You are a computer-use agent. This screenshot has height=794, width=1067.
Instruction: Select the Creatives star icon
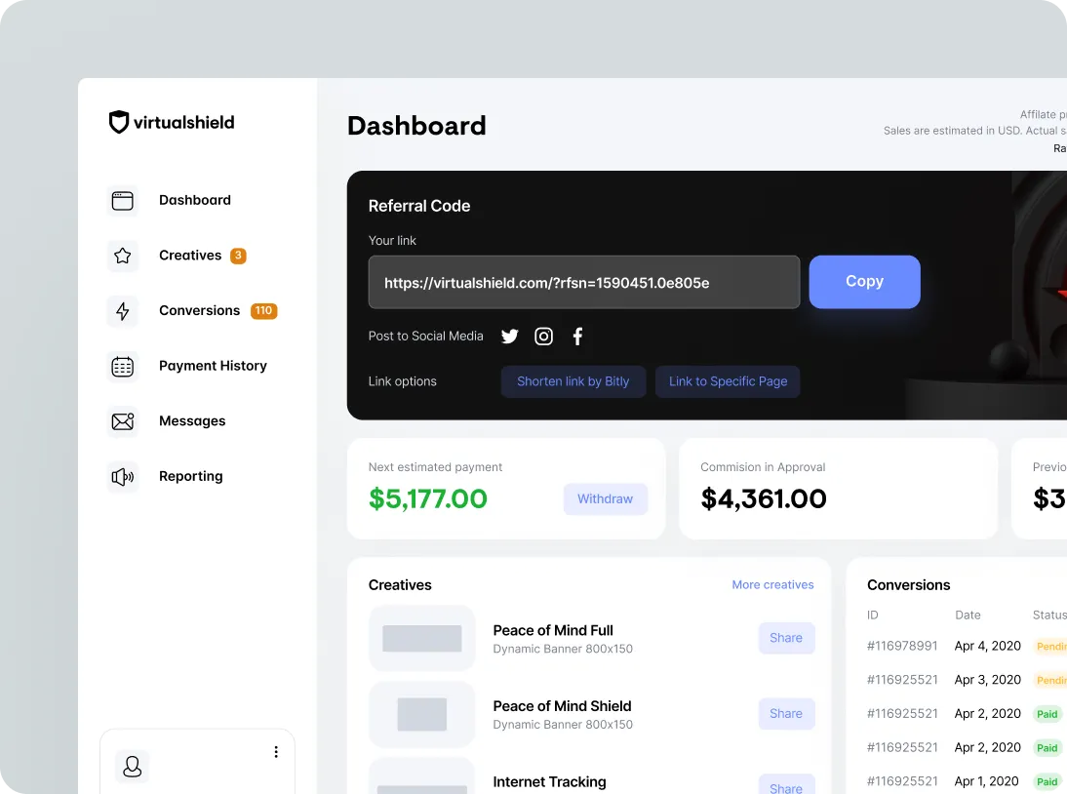click(x=122, y=255)
